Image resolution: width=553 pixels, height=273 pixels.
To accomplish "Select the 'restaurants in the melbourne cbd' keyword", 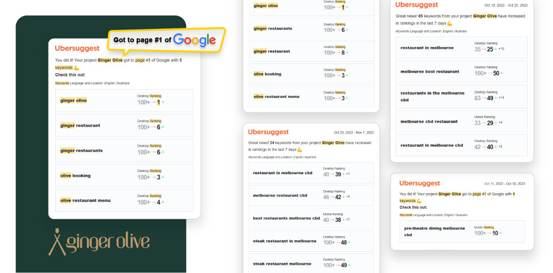I will (x=432, y=96).
